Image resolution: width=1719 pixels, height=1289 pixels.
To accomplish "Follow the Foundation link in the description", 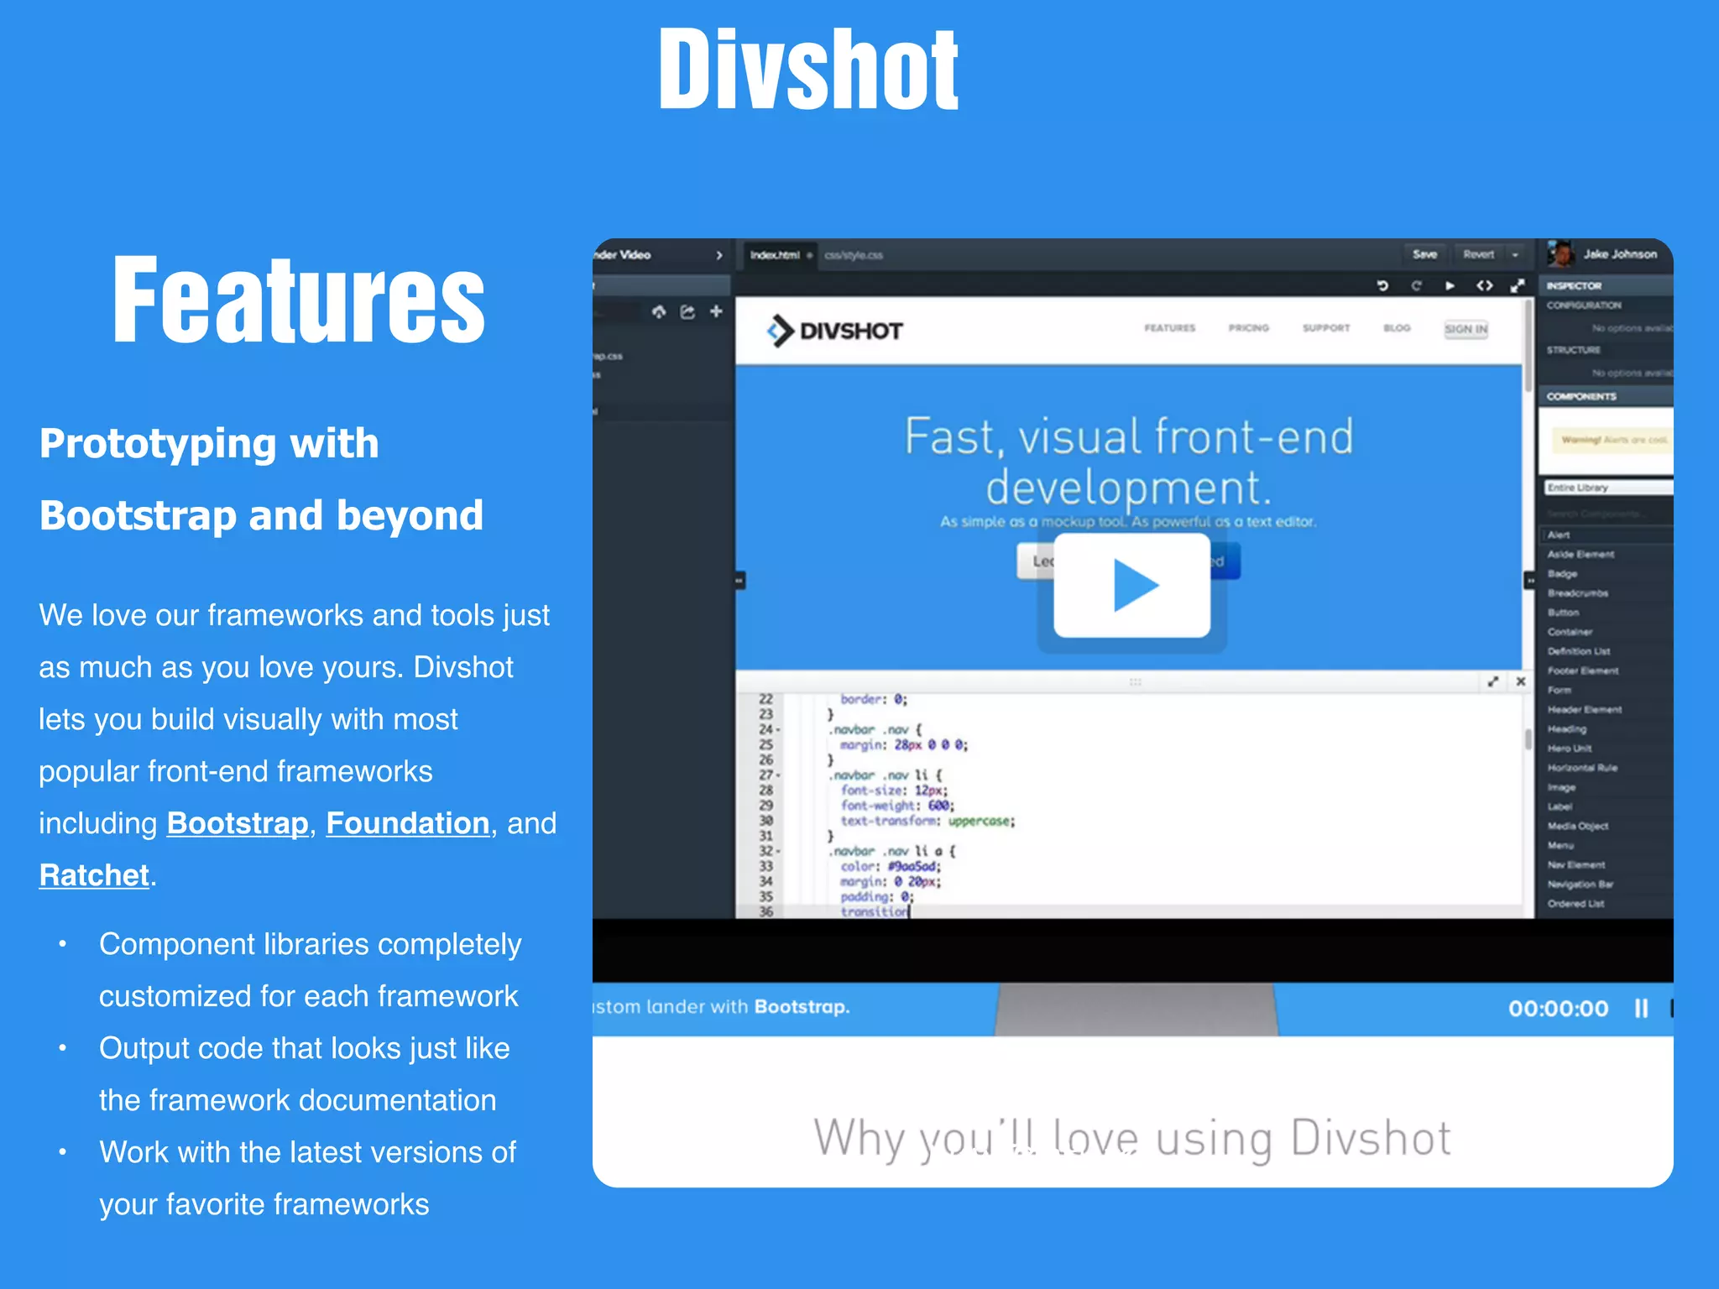I will coord(408,823).
